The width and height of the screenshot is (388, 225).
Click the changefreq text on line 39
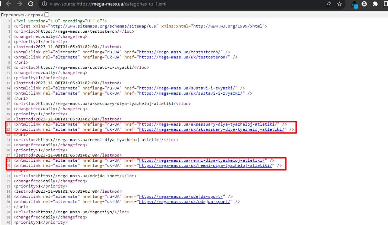(x=50, y=217)
